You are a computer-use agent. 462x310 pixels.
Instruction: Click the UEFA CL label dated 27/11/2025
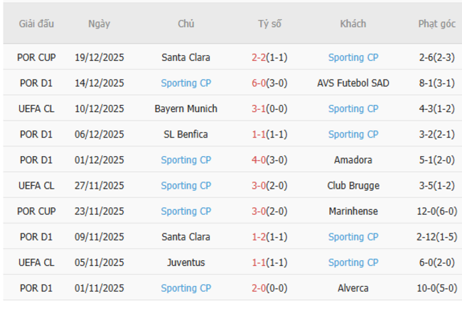[38, 186]
